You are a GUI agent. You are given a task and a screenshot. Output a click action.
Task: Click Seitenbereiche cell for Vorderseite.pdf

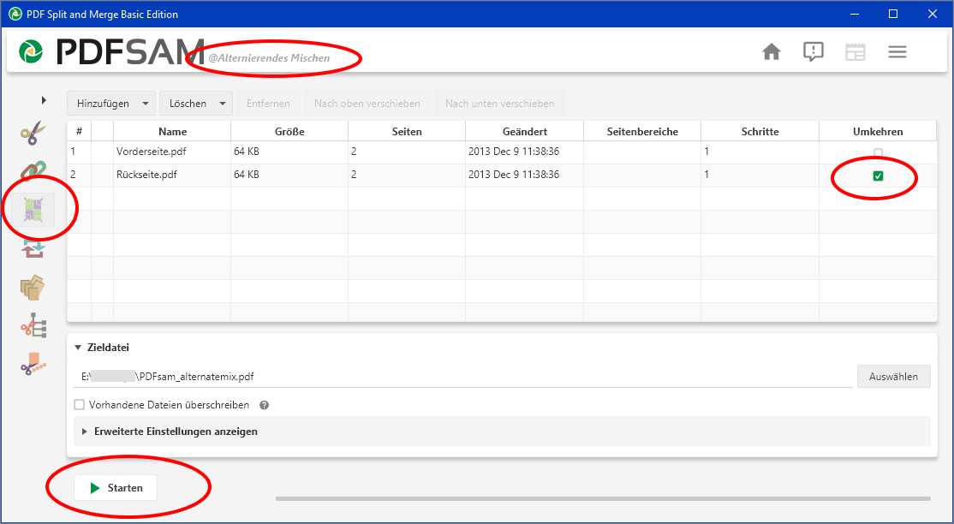[642, 152]
